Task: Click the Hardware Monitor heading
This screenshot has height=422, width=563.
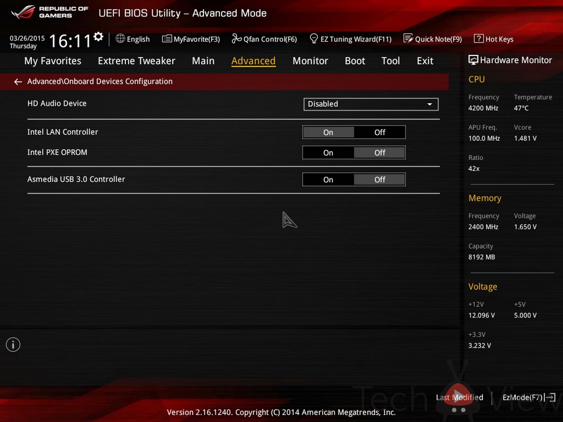Action: [x=516, y=60]
